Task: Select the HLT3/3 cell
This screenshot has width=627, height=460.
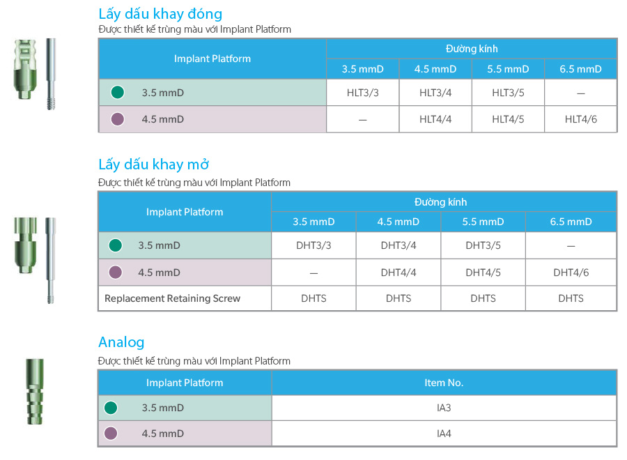Action: click(x=362, y=92)
